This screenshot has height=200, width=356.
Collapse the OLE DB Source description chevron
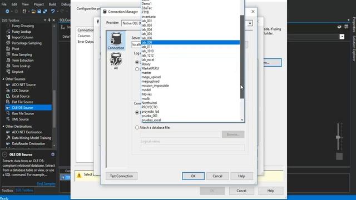pos(4,154)
